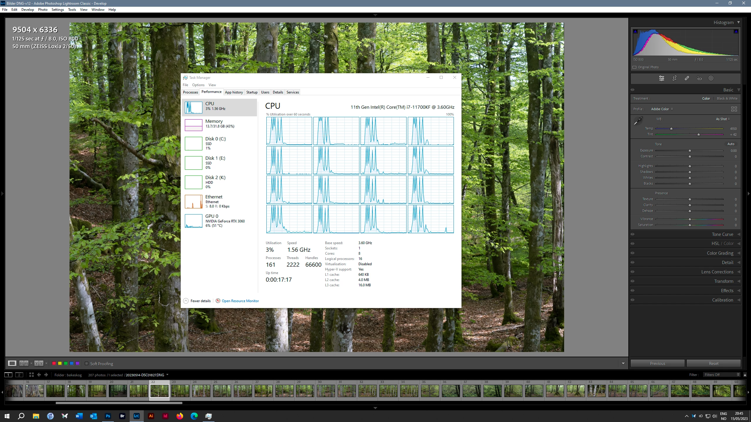This screenshot has height=422, width=751.
Task: Apply the red color label swatch
Action: click(54, 363)
